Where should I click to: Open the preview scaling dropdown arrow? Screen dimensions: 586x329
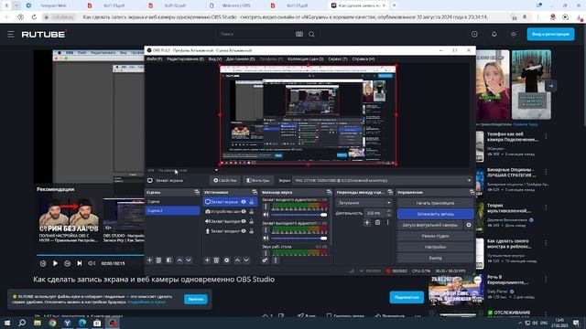[216, 171]
